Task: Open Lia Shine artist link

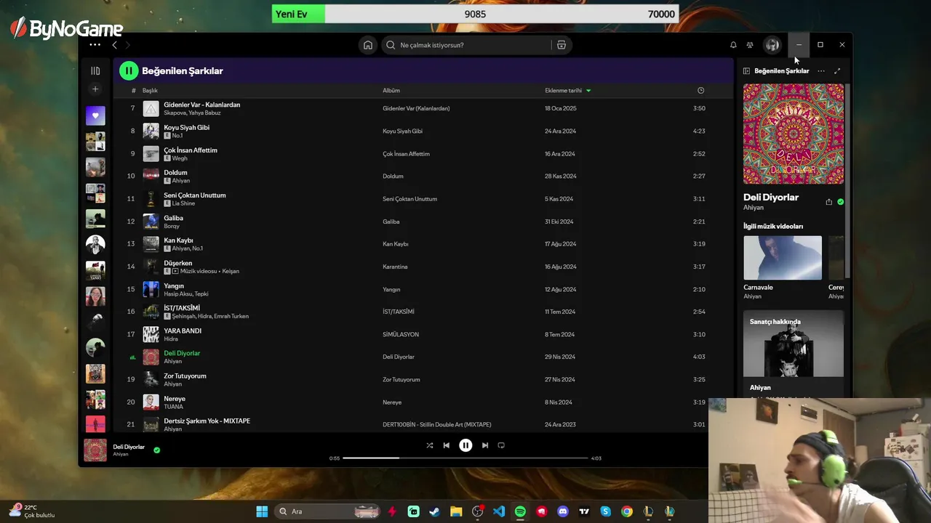Action: [183, 203]
